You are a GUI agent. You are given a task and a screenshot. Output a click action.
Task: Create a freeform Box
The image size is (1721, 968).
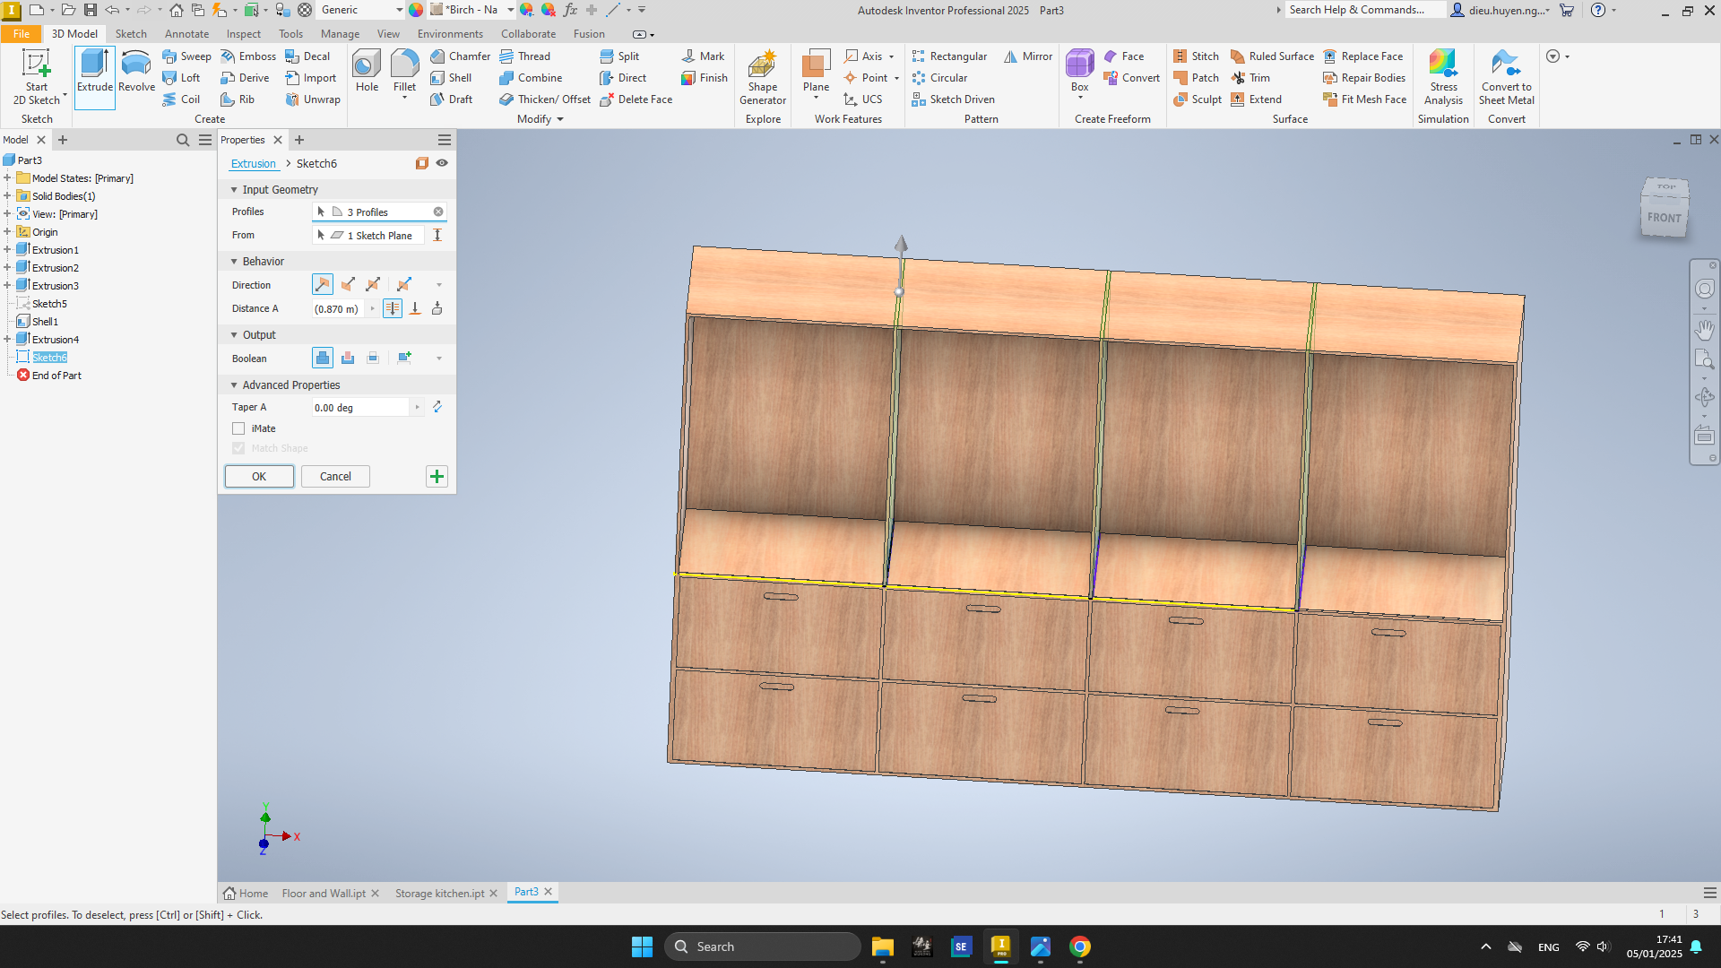click(1079, 72)
